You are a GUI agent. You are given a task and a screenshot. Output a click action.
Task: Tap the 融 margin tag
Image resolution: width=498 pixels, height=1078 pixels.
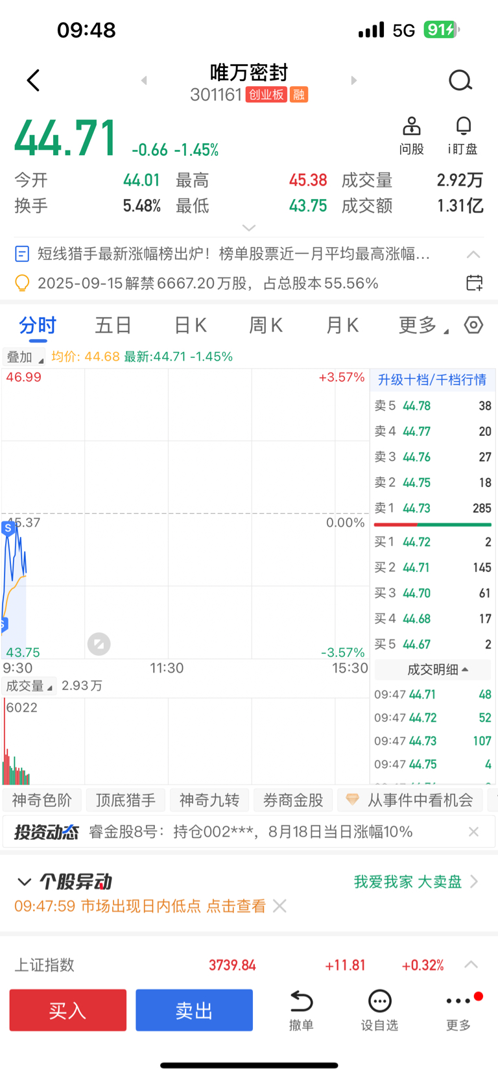(x=298, y=95)
